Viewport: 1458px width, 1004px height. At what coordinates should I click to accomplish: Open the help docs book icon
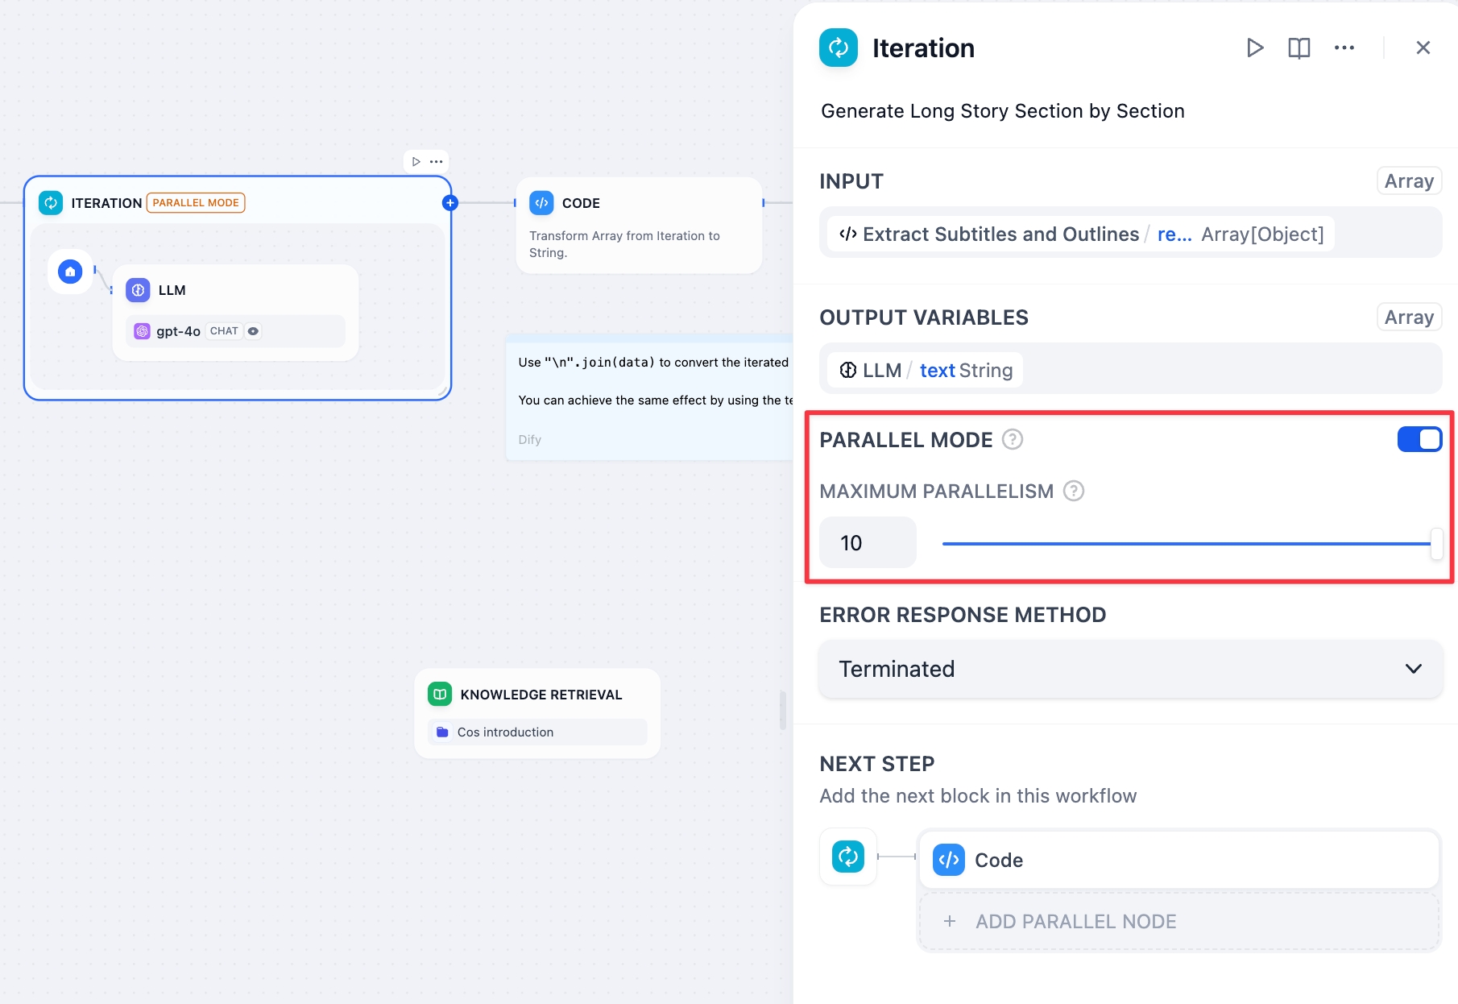pyautogui.click(x=1299, y=48)
